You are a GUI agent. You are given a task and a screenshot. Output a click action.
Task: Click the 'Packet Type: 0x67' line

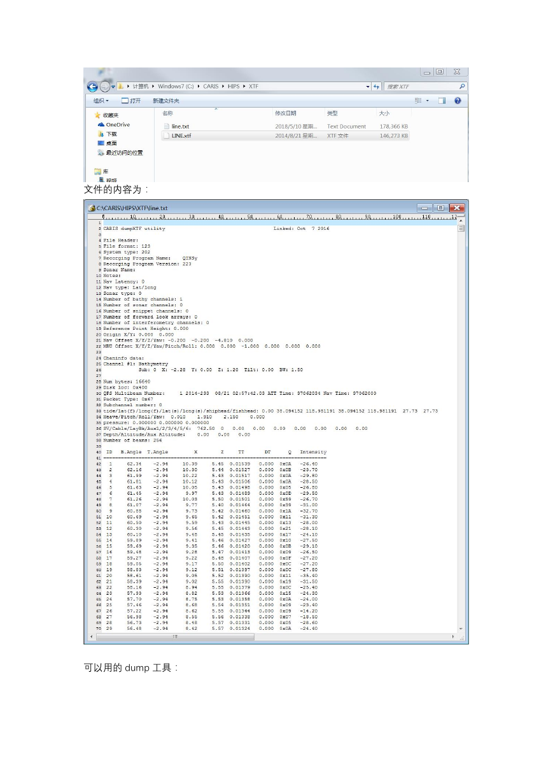coord(127,399)
